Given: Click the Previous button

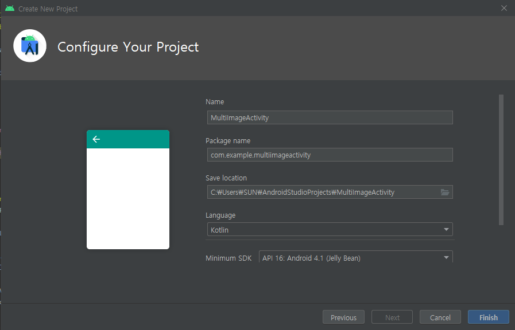Looking at the screenshot, I should (x=343, y=317).
